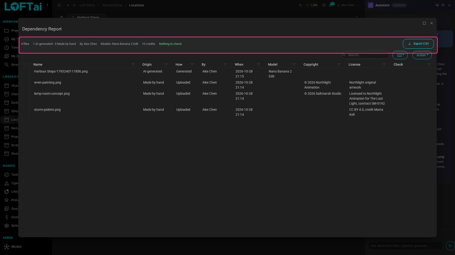The height and width of the screenshot is (255, 455).
Task: Collapse the left sidebar with chevron
Action: point(47,5)
